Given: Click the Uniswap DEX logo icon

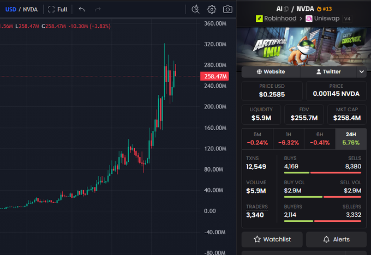Looking at the screenshot, I should pos(309,19).
